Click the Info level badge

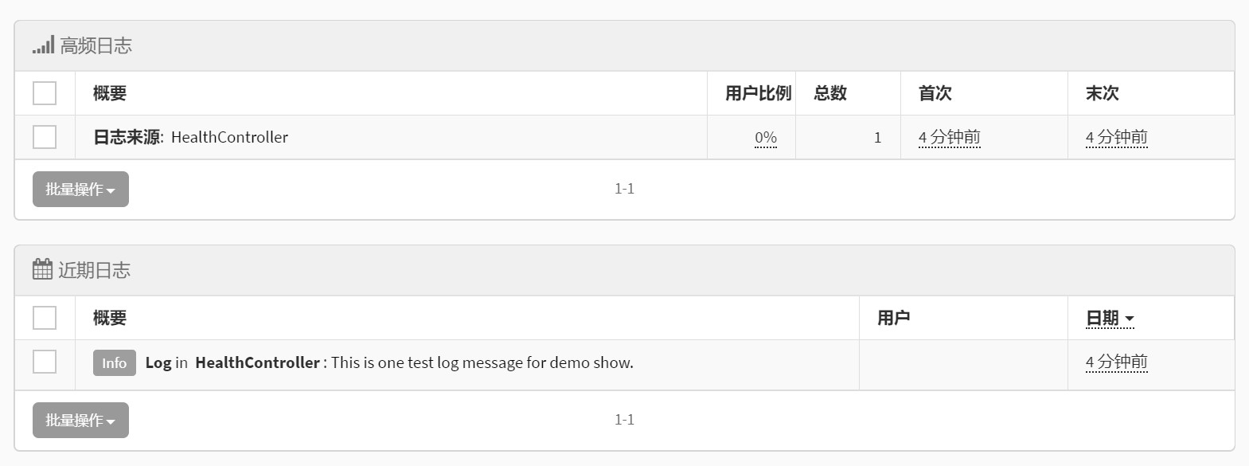click(114, 362)
